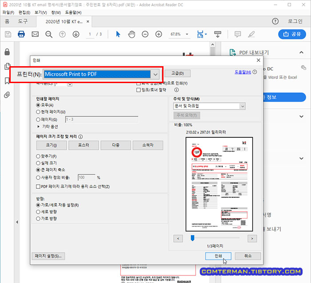The height and width of the screenshot is (283, 311).
Task: Click the Cancel button in dialog
Action: (248, 256)
